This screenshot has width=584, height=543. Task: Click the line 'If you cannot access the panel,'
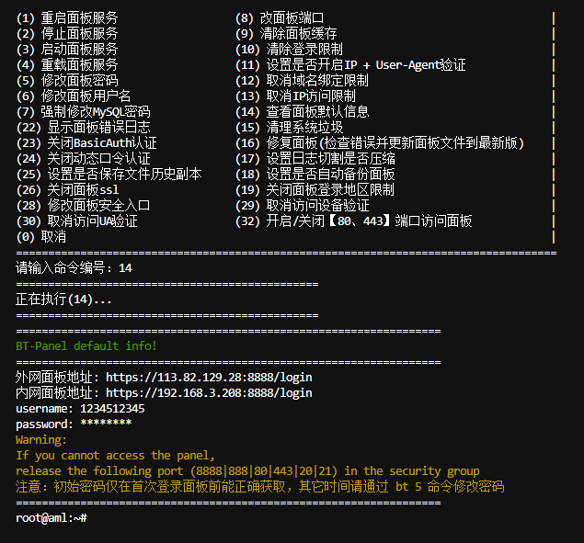115,456
